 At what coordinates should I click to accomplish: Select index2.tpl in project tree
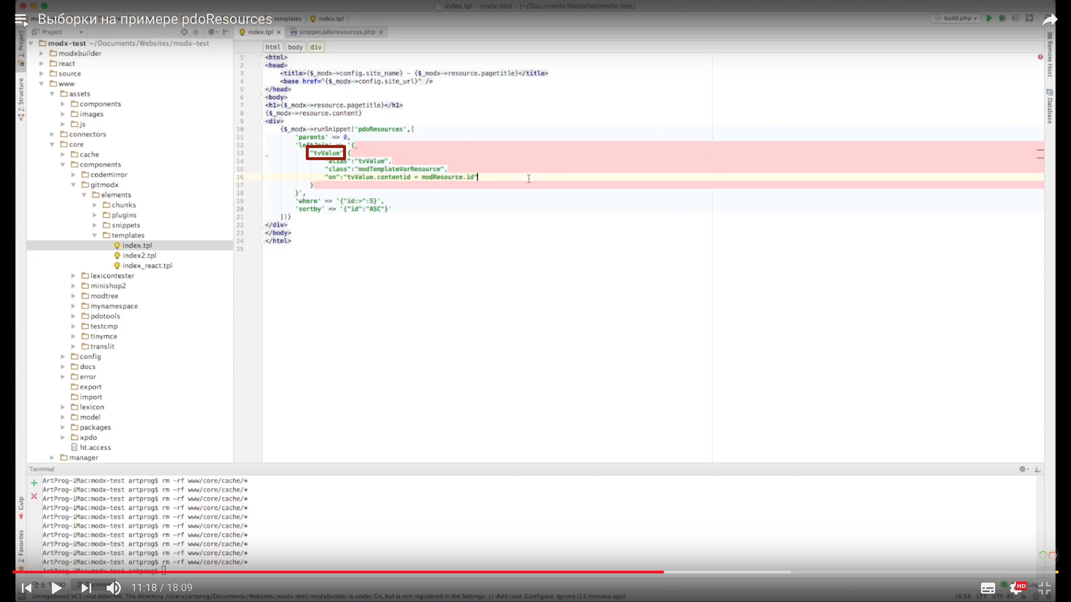point(139,255)
